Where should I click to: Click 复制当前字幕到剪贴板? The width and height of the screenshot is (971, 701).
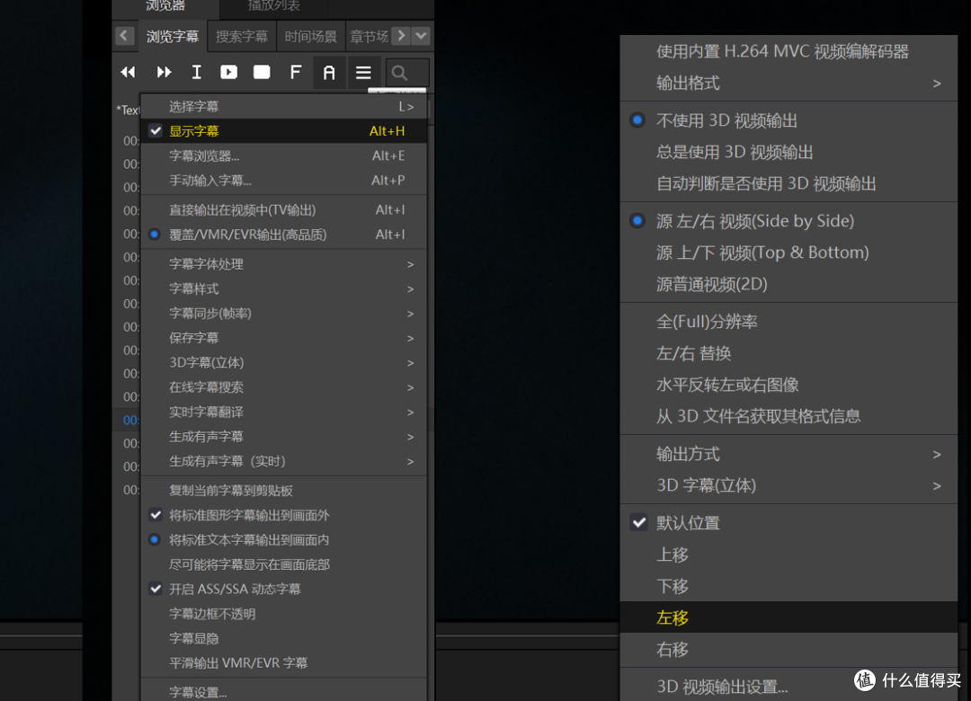pyautogui.click(x=284, y=491)
